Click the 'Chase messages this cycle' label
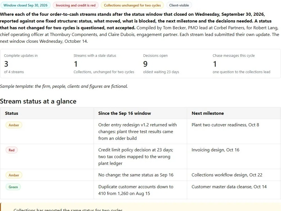The image size is (281, 211). coord(234,56)
